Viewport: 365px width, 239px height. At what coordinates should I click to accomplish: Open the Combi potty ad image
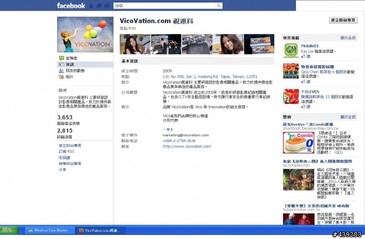[299, 143]
